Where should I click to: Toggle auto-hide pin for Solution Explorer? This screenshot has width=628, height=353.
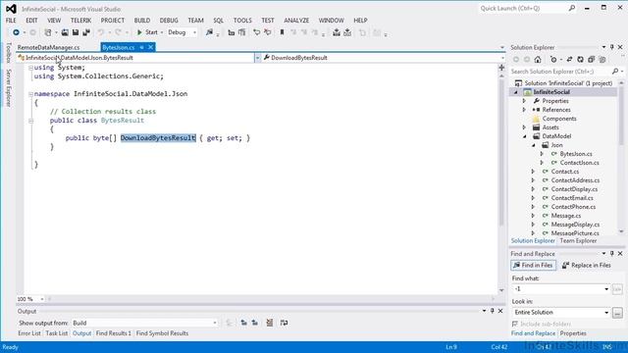(x=611, y=47)
